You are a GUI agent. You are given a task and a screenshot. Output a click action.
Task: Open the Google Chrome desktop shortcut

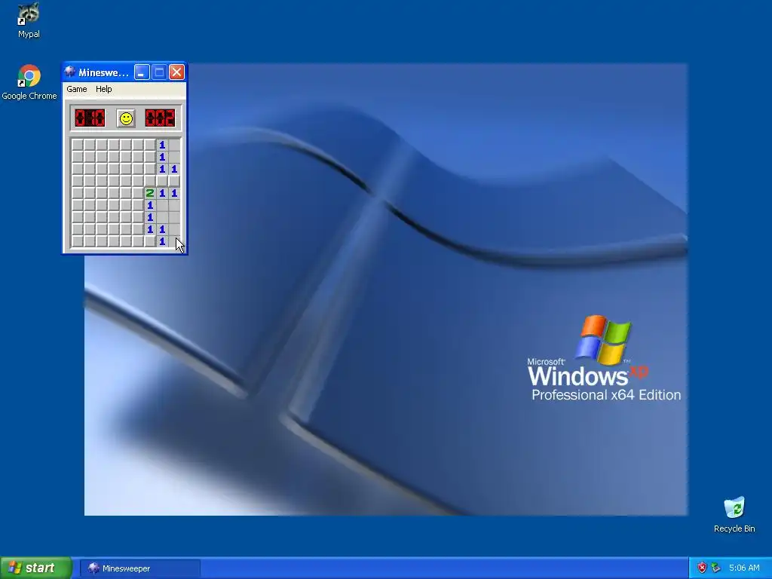(29, 82)
